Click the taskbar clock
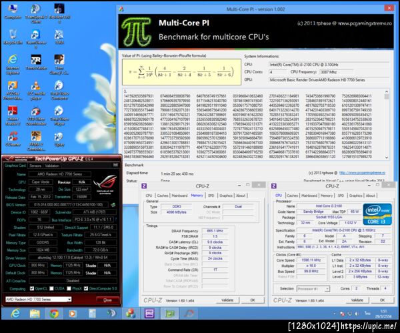Viewport: 400px width, 333px height. [x=383, y=314]
